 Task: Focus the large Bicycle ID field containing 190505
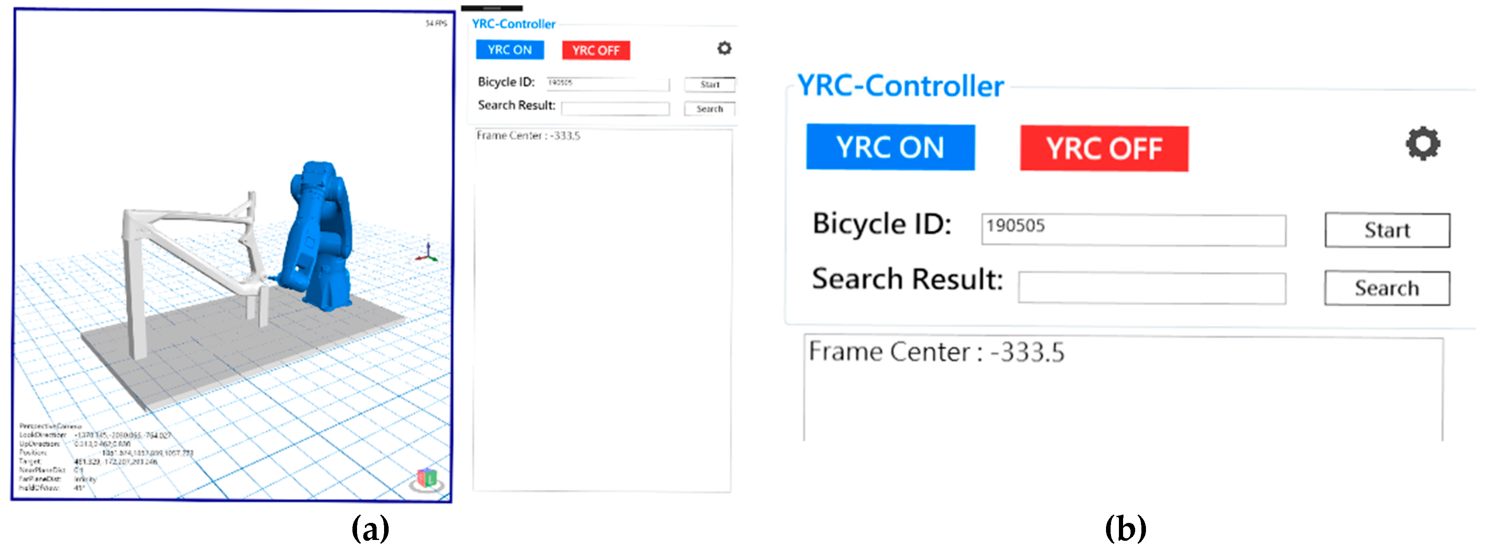[1133, 229]
